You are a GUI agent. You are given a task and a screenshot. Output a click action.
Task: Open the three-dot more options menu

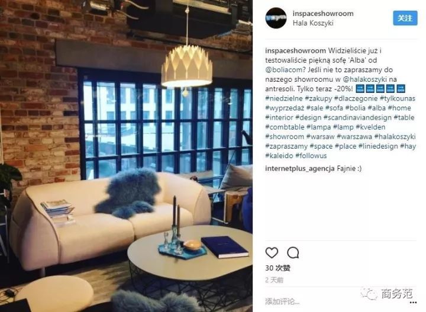(414, 302)
